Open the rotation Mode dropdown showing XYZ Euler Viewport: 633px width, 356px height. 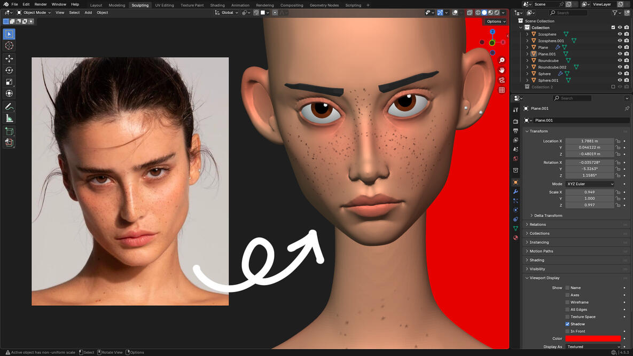tap(590, 184)
